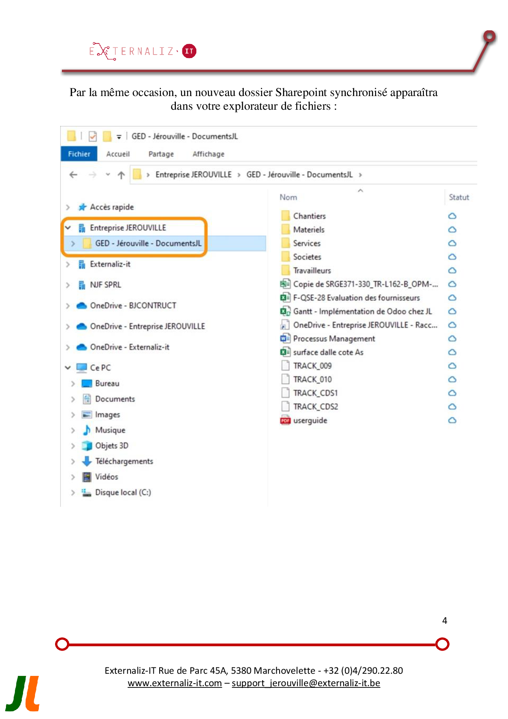This screenshot has height=719, width=508.
Task: Expand the NJF SPRL tree node
Action: (68, 285)
